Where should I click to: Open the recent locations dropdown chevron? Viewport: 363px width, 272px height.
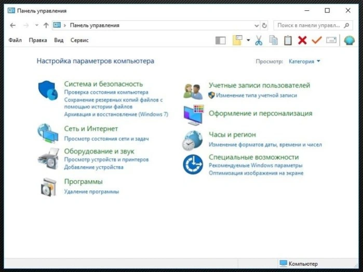click(x=36, y=25)
